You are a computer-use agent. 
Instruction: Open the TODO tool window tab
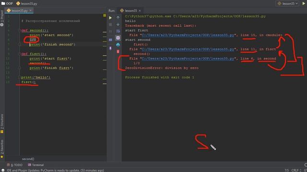pos(15,165)
